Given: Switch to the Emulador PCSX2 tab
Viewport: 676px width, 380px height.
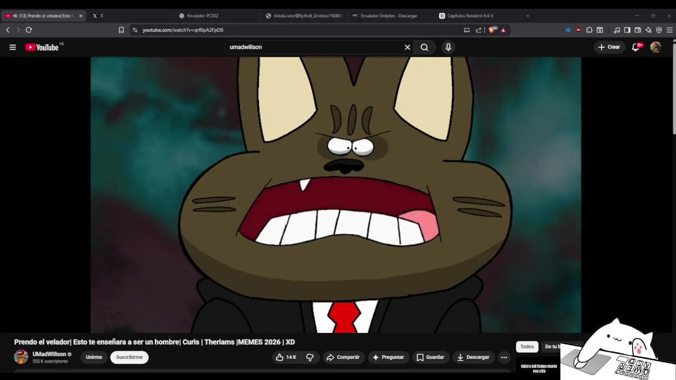Looking at the screenshot, I should [x=216, y=16].
